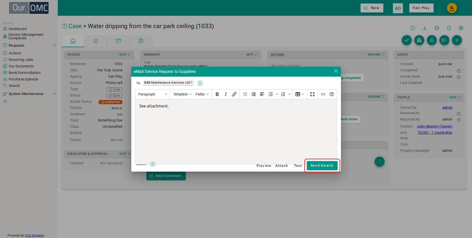The height and width of the screenshot is (238, 472).
Task: Increase indent in the email editor
Action: (254, 94)
